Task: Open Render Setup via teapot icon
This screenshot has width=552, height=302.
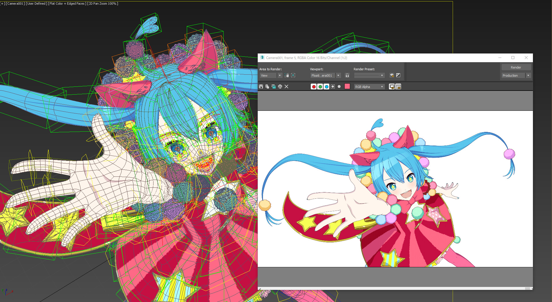Action: [391, 75]
